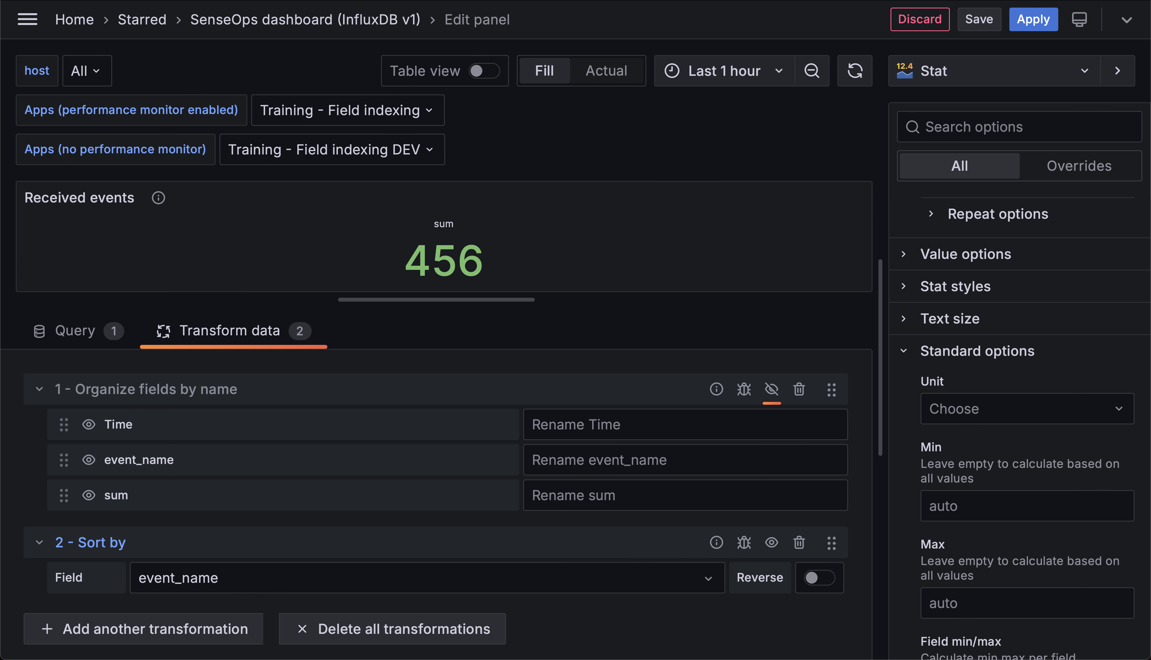Expand the Value options section

(x=966, y=254)
